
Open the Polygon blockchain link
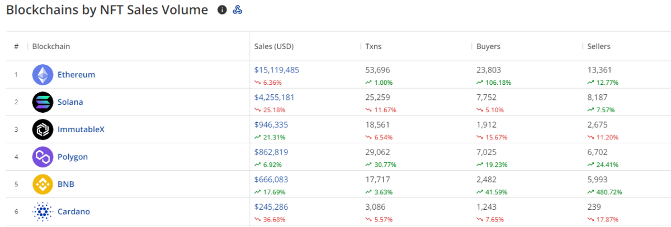(x=73, y=157)
